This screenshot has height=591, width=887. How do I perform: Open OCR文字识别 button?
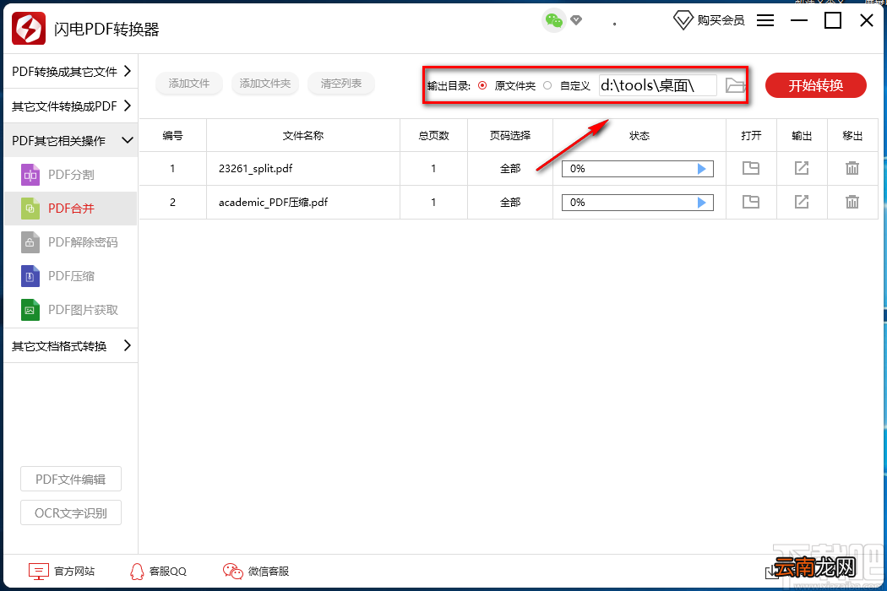(x=71, y=513)
